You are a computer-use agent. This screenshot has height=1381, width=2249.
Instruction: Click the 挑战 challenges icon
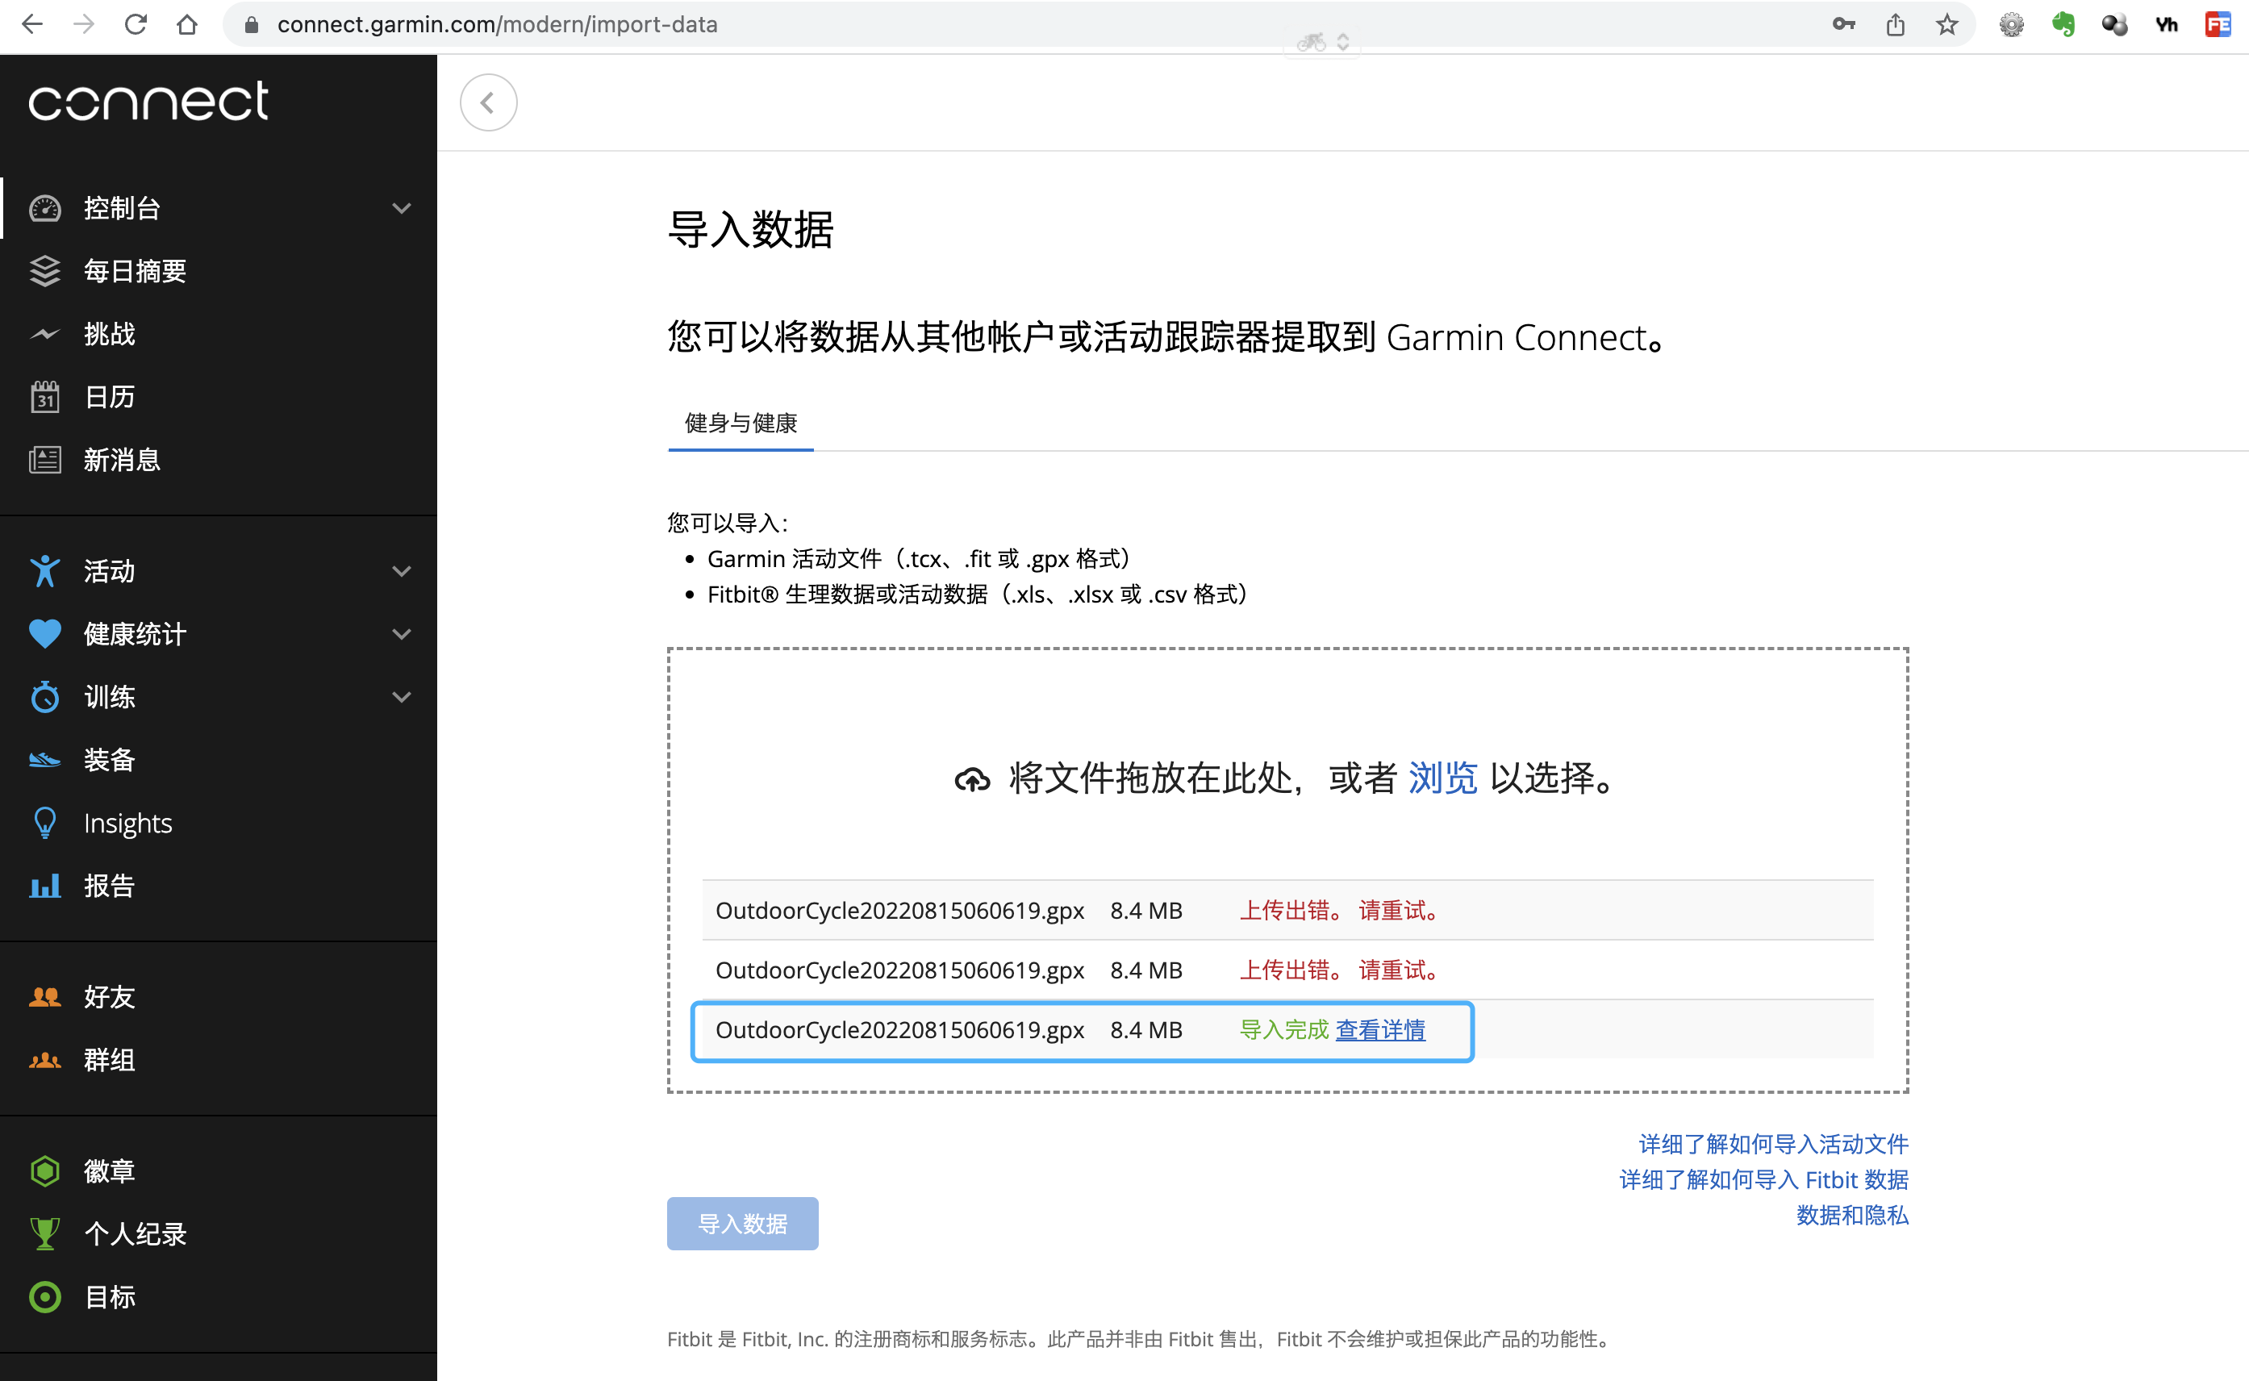click(x=42, y=334)
